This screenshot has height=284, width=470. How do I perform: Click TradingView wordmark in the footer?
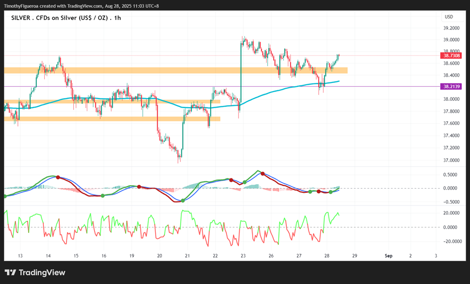[x=42, y=272]
